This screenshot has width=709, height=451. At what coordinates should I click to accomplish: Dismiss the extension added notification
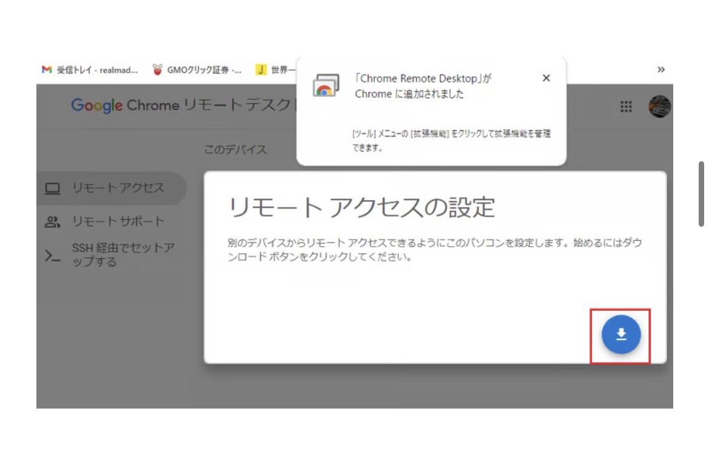[546, 78]
